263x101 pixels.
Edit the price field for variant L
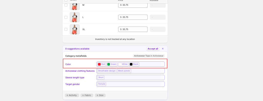133,17
